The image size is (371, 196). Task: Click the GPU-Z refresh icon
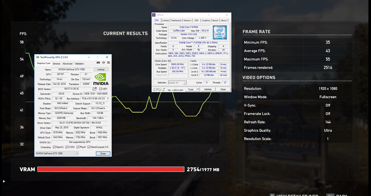pos(103,63)
